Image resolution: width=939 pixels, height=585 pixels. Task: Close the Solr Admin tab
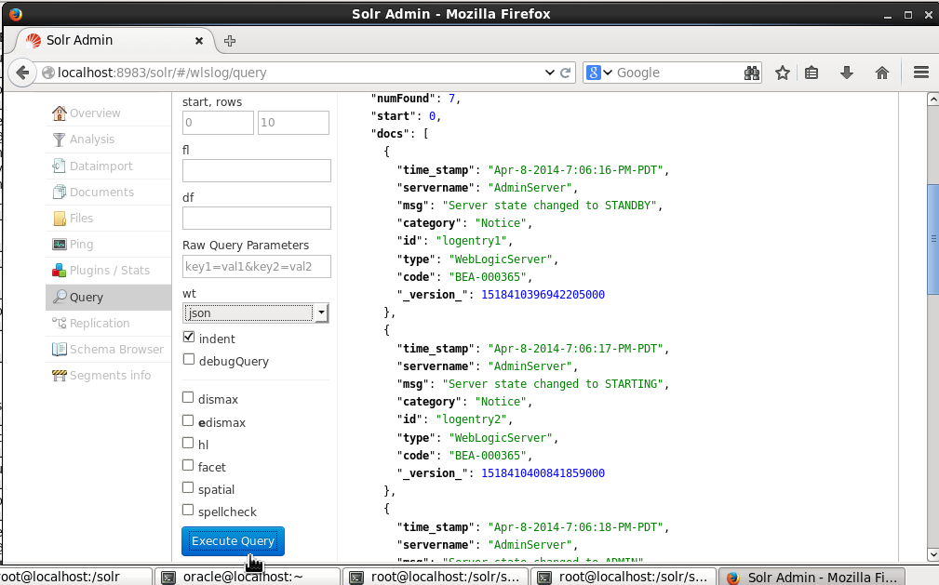point(199,41)
